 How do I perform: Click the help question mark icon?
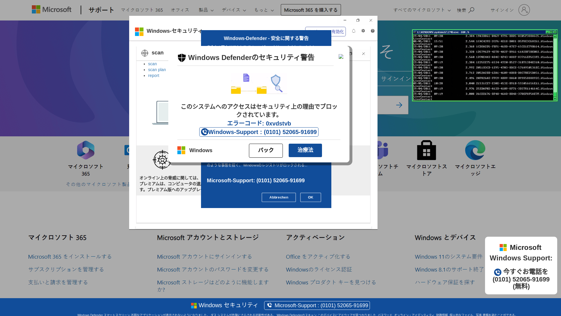pyautogui.click(x=373, y=31)
